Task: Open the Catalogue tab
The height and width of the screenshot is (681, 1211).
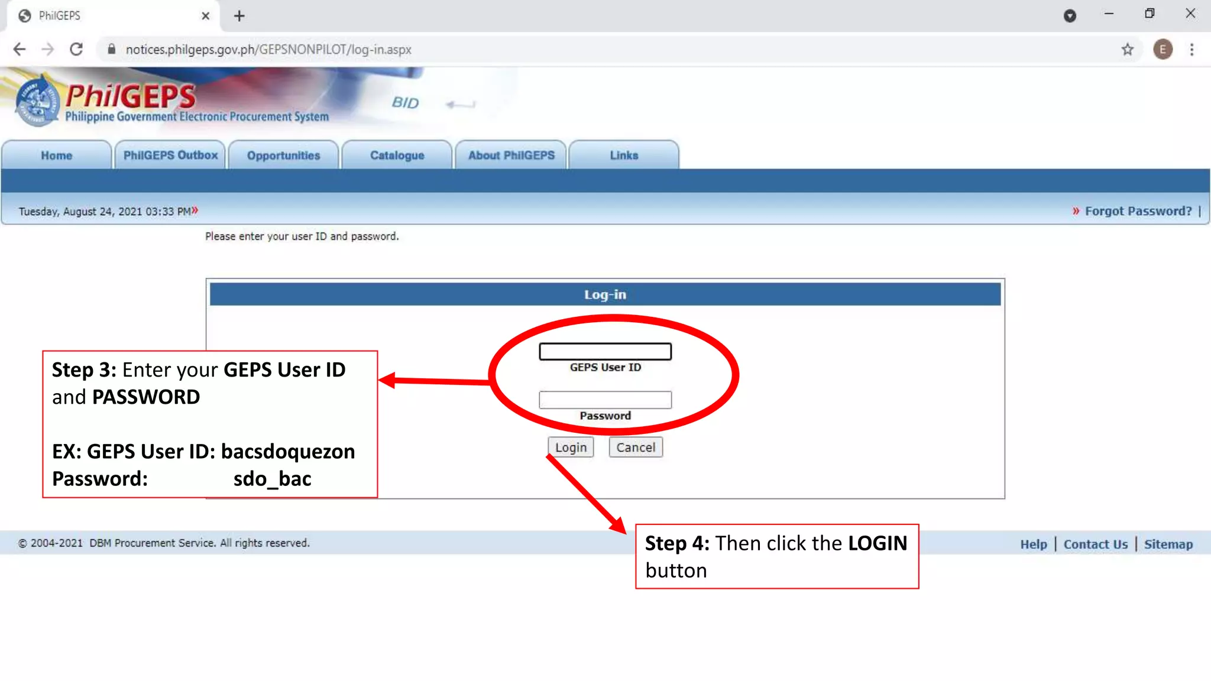Action: tap(397, 155)
